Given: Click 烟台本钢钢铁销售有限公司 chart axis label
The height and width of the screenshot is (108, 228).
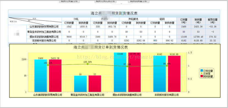Looking at the screenshot, I should pos(127,95).
